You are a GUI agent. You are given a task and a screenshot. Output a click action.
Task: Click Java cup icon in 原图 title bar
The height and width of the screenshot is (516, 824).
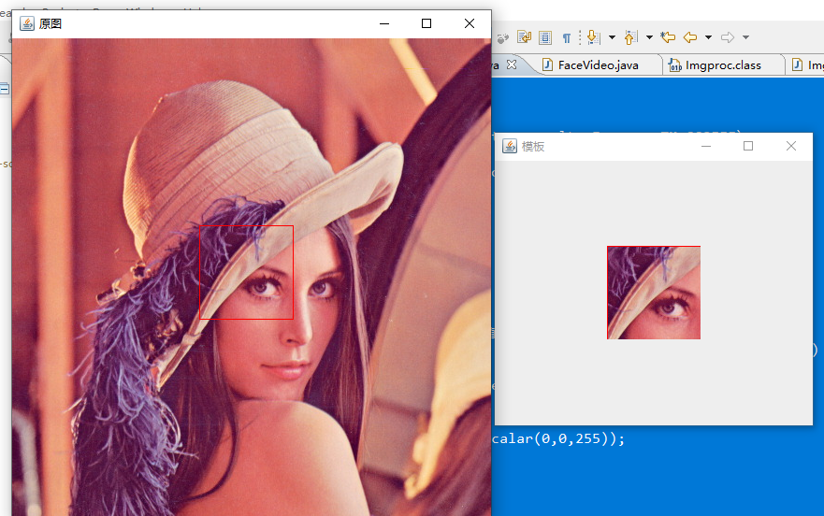pyautogui.click(x=27, y=23)
